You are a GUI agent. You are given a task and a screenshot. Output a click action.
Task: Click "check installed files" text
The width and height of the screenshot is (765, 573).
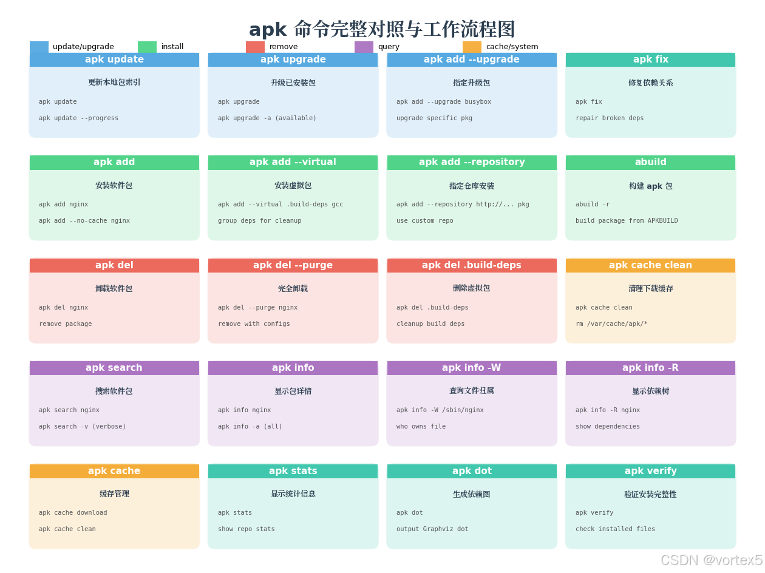616,529
